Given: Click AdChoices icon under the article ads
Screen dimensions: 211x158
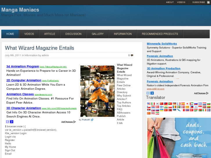Looking at the screenshot, I should click(75, 122).
